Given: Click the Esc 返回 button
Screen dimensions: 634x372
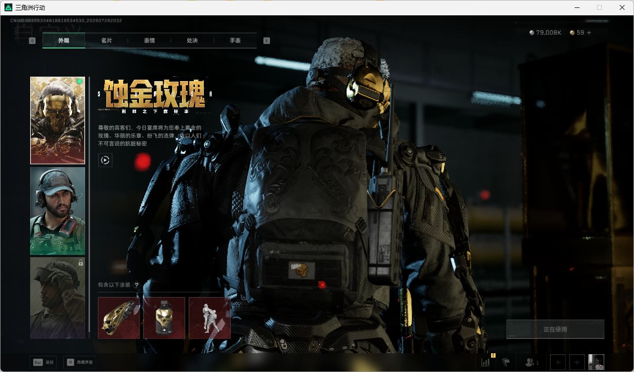Looking at the screenshot, I should click(43, 362).
